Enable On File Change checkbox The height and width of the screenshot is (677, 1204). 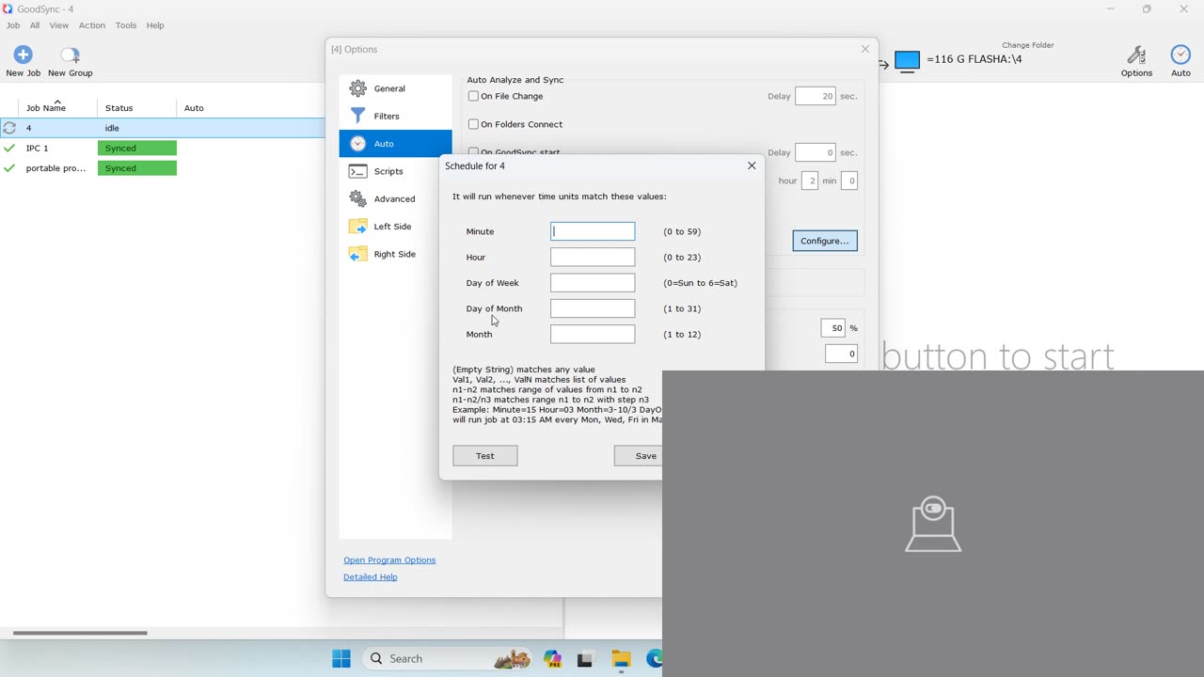(x=473, y=96)
